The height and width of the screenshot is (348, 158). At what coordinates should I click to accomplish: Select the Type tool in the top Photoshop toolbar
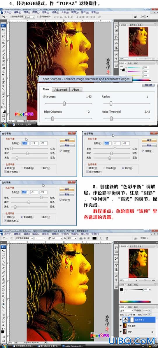coord(3,82)
